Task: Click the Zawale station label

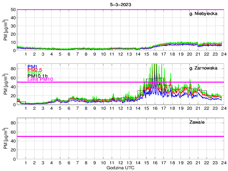Action: point(197,122)
